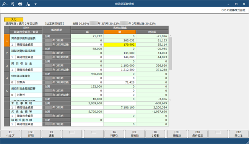Click the tax effect value -638,679

point(152,103)
